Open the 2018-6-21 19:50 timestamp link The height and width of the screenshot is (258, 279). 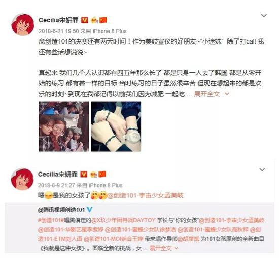(58, 31)
